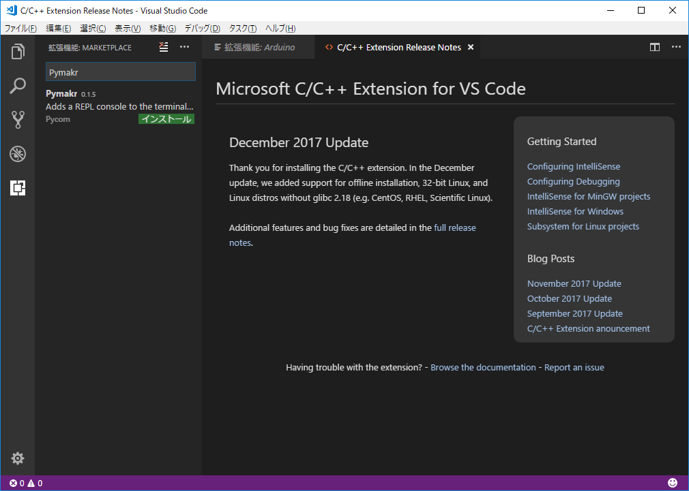Open Configuring Debugging link
This screenshot has width=689, height=491.
[x=574, y=181]
